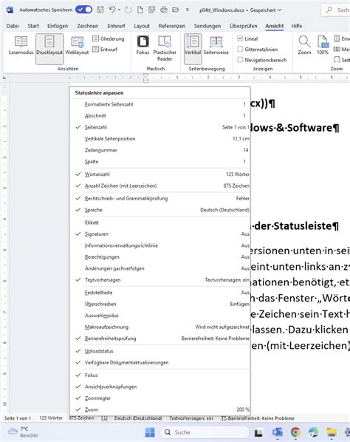This screenshot has width=350, height=442.
Task: Toggle Wortanzahl in status bar menu
Action: pos(159,174)
